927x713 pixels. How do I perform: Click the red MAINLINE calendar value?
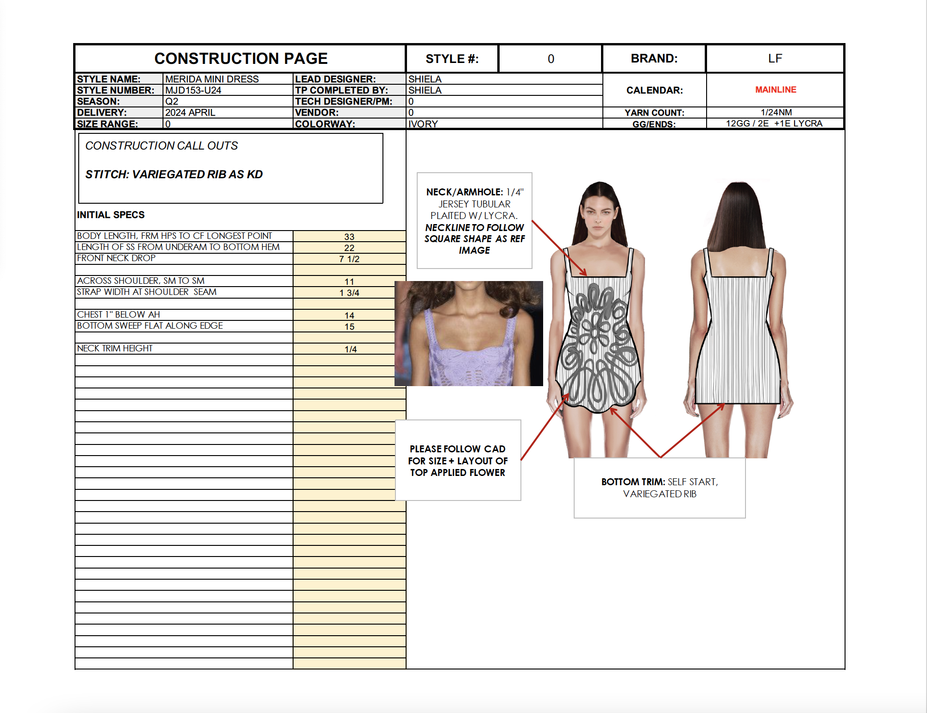(775, 90)
